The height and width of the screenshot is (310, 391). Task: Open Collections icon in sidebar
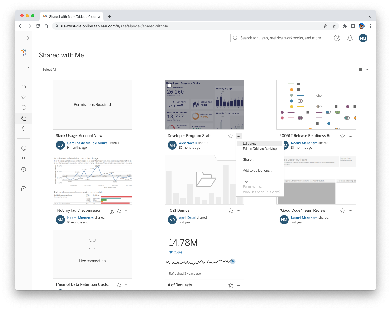pyautogui.click(x=24, y=159)
